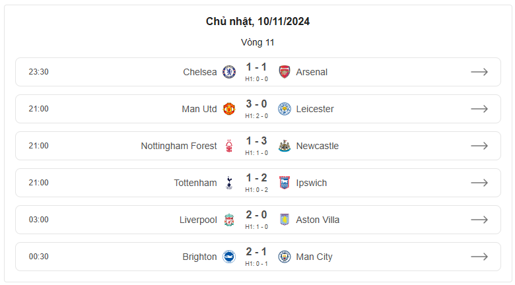Click the Newcastle team name
Screen dimensions: 515x285
tap(318, 146)
